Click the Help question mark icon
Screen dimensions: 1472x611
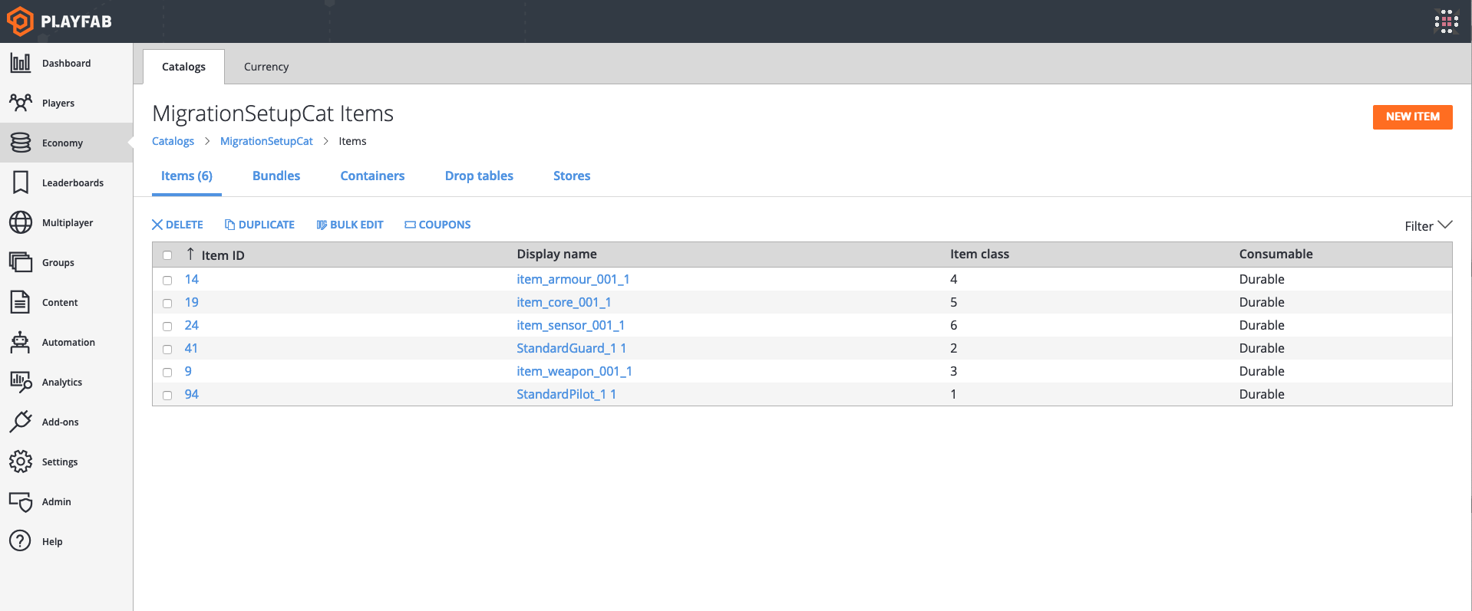tap(21, 541)
